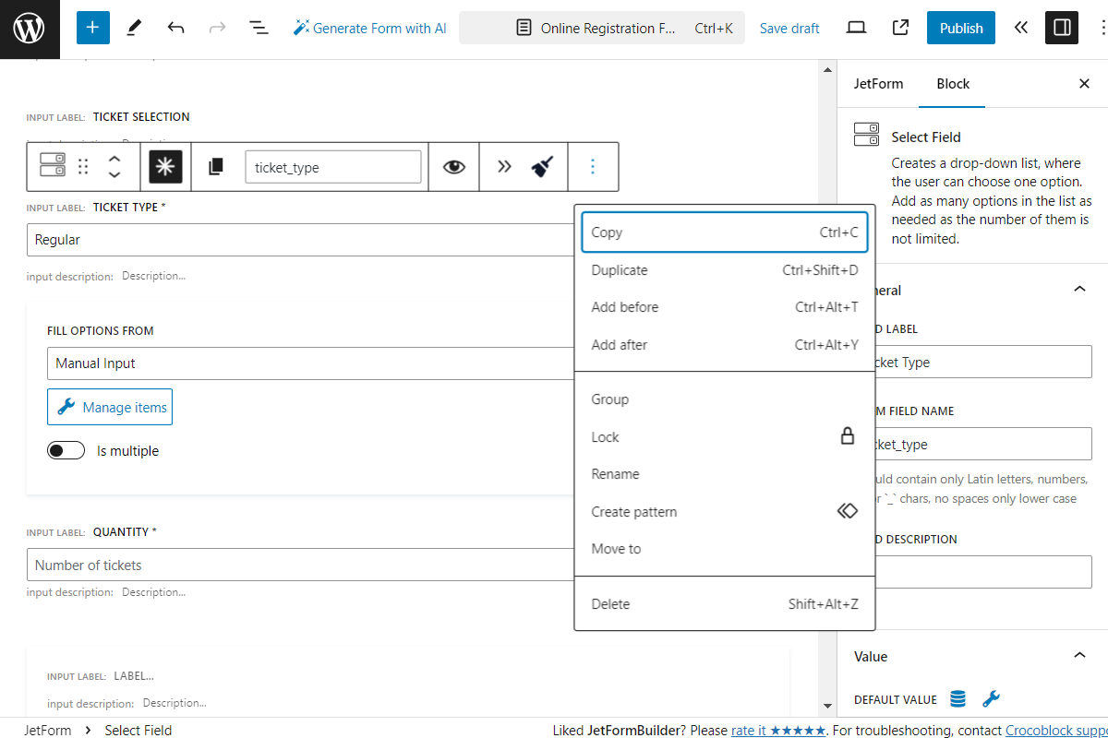Screen dimensions: 1108x738
Task: Choose Duplicate from the block menu
Action: [725, 270]
